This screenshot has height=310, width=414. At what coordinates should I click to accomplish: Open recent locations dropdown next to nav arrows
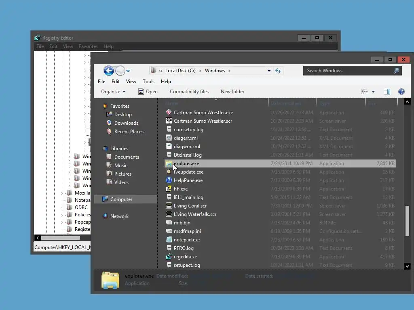click(x=128, y=71)
